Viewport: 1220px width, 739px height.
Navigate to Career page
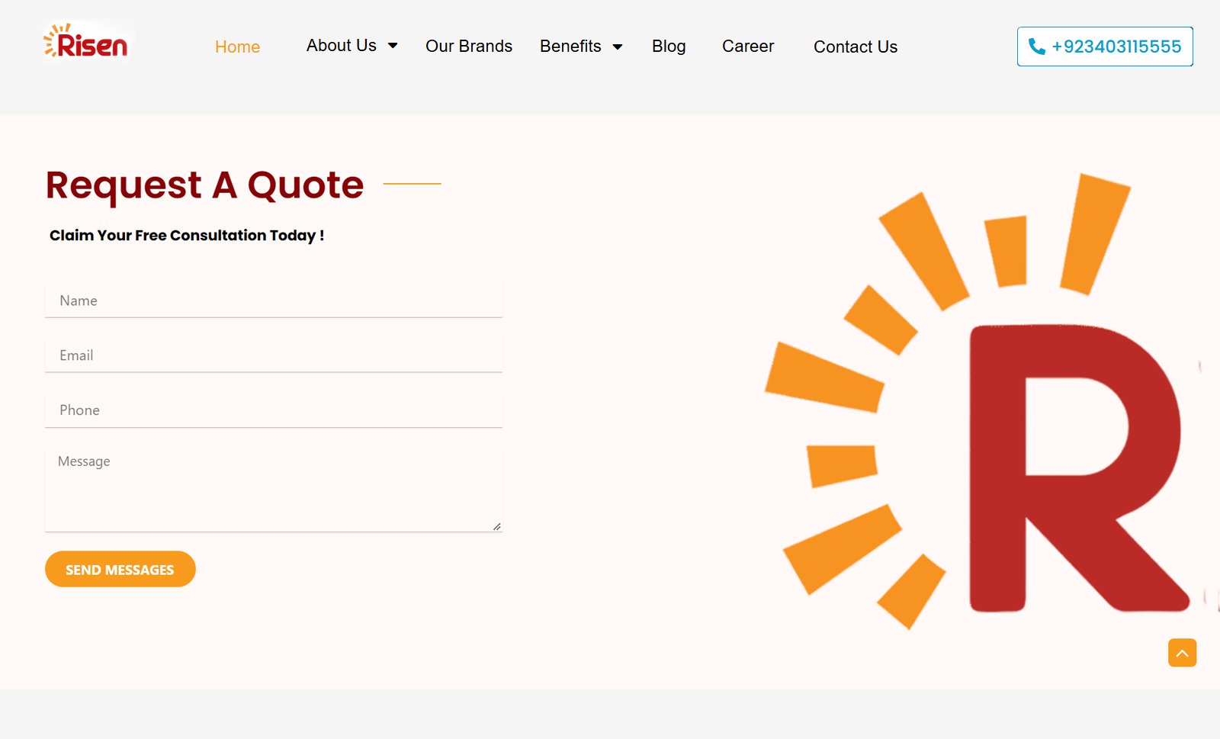pyautogui.click(x=748, y=46)
